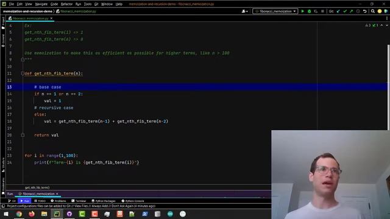Open the Git menu
This screenshot has width=390, height=219.
point(96,4)
